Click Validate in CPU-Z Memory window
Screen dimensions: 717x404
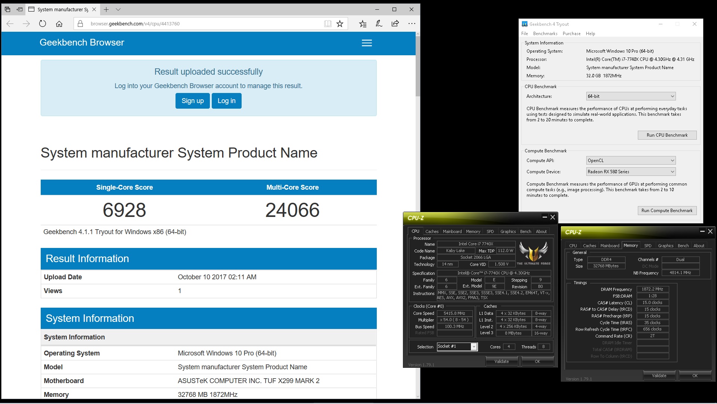click(x=659, y=376)
